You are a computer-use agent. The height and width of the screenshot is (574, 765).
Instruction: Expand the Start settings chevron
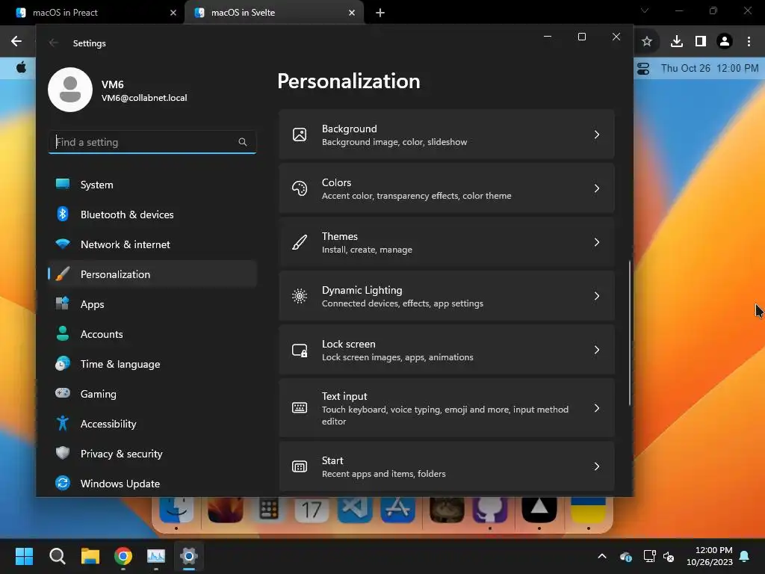pyautogui.click(x=597, y=466)
